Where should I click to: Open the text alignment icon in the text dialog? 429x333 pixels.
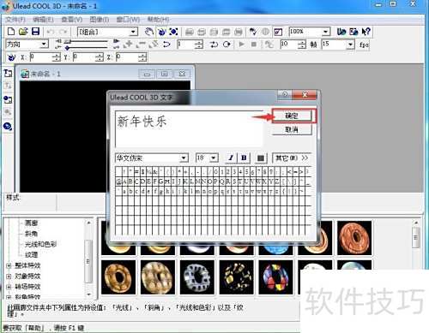pos(261,158)
